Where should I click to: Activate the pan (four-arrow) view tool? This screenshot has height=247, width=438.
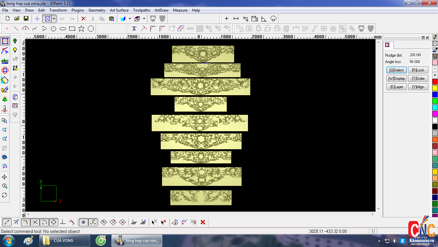[x=5, y=177]
